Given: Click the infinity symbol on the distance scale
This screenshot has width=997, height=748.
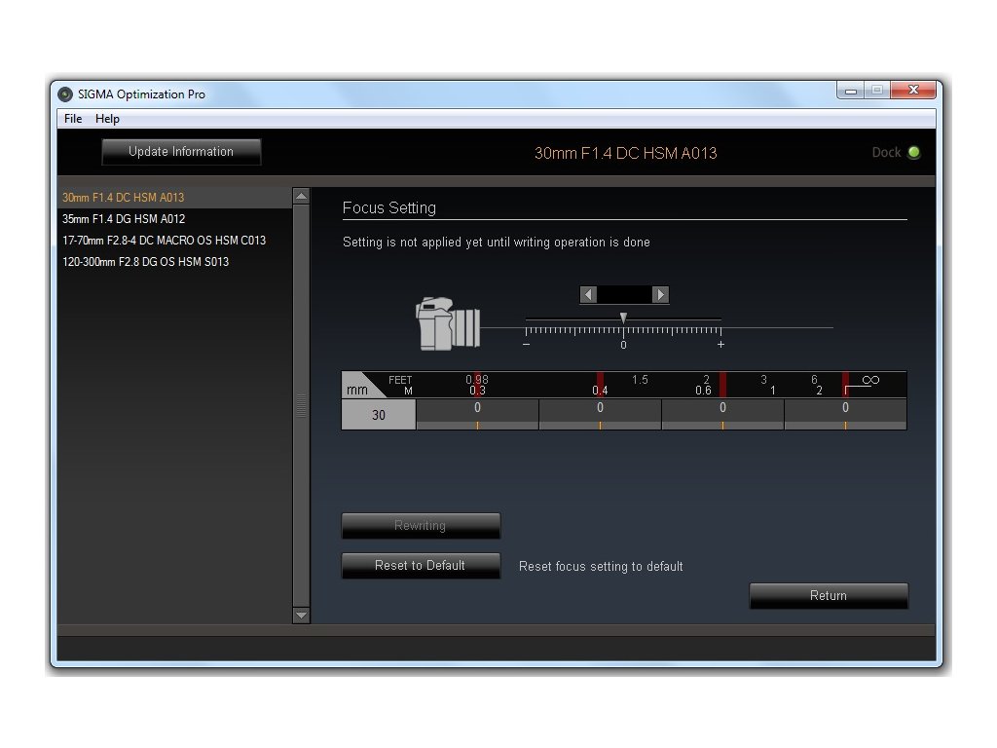Looking at the screenshot, I should 870,381.
